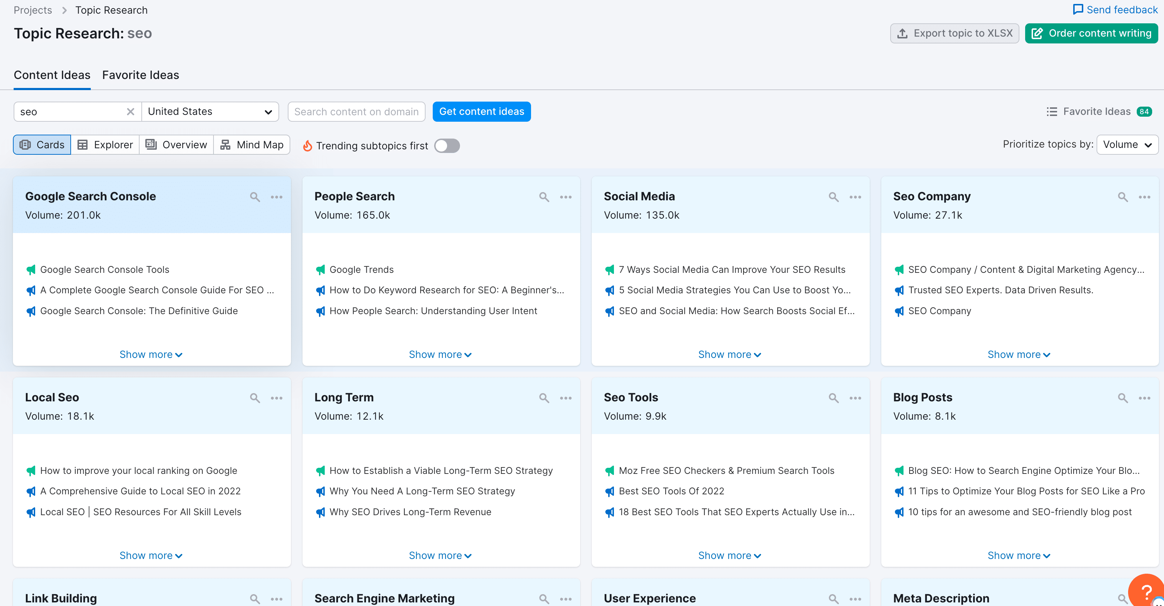This screenshot has width=1164, height=606.
Task: Open Prioritize topics by Volume dropdown
Action: [x=1127, y=145]
